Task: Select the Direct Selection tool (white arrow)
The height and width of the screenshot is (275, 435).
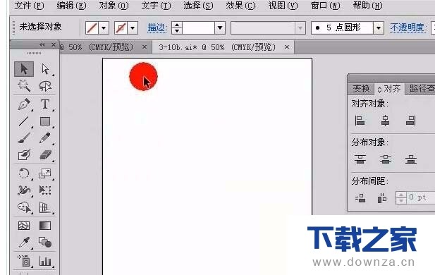Action: [x=45, y=69]
